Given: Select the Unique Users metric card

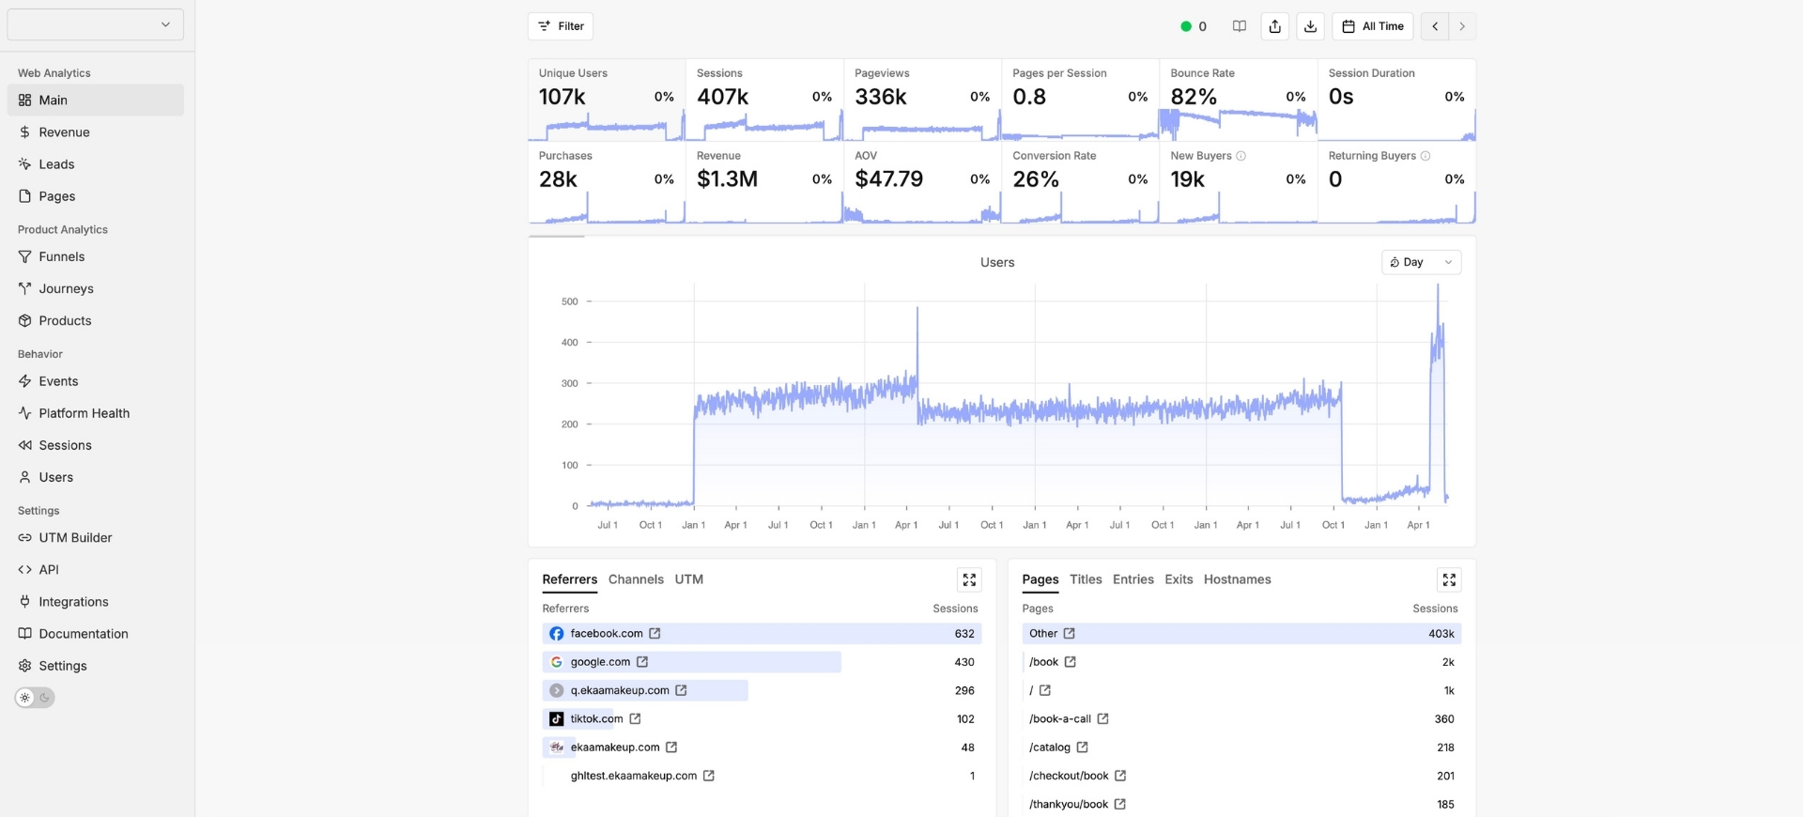Looking at the screenshot, I should (607, 100).
